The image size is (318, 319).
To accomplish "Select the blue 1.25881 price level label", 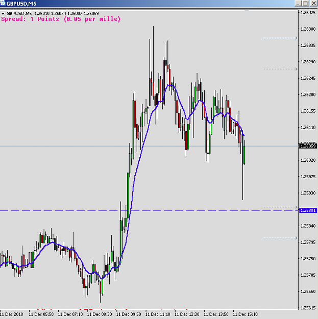I will coord(308,210).
